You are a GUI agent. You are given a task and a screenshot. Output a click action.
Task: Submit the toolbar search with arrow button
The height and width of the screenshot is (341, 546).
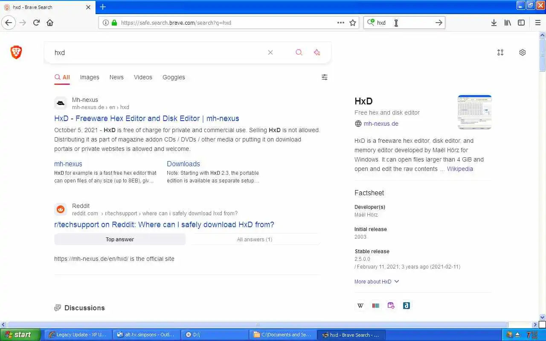point(439,23)
